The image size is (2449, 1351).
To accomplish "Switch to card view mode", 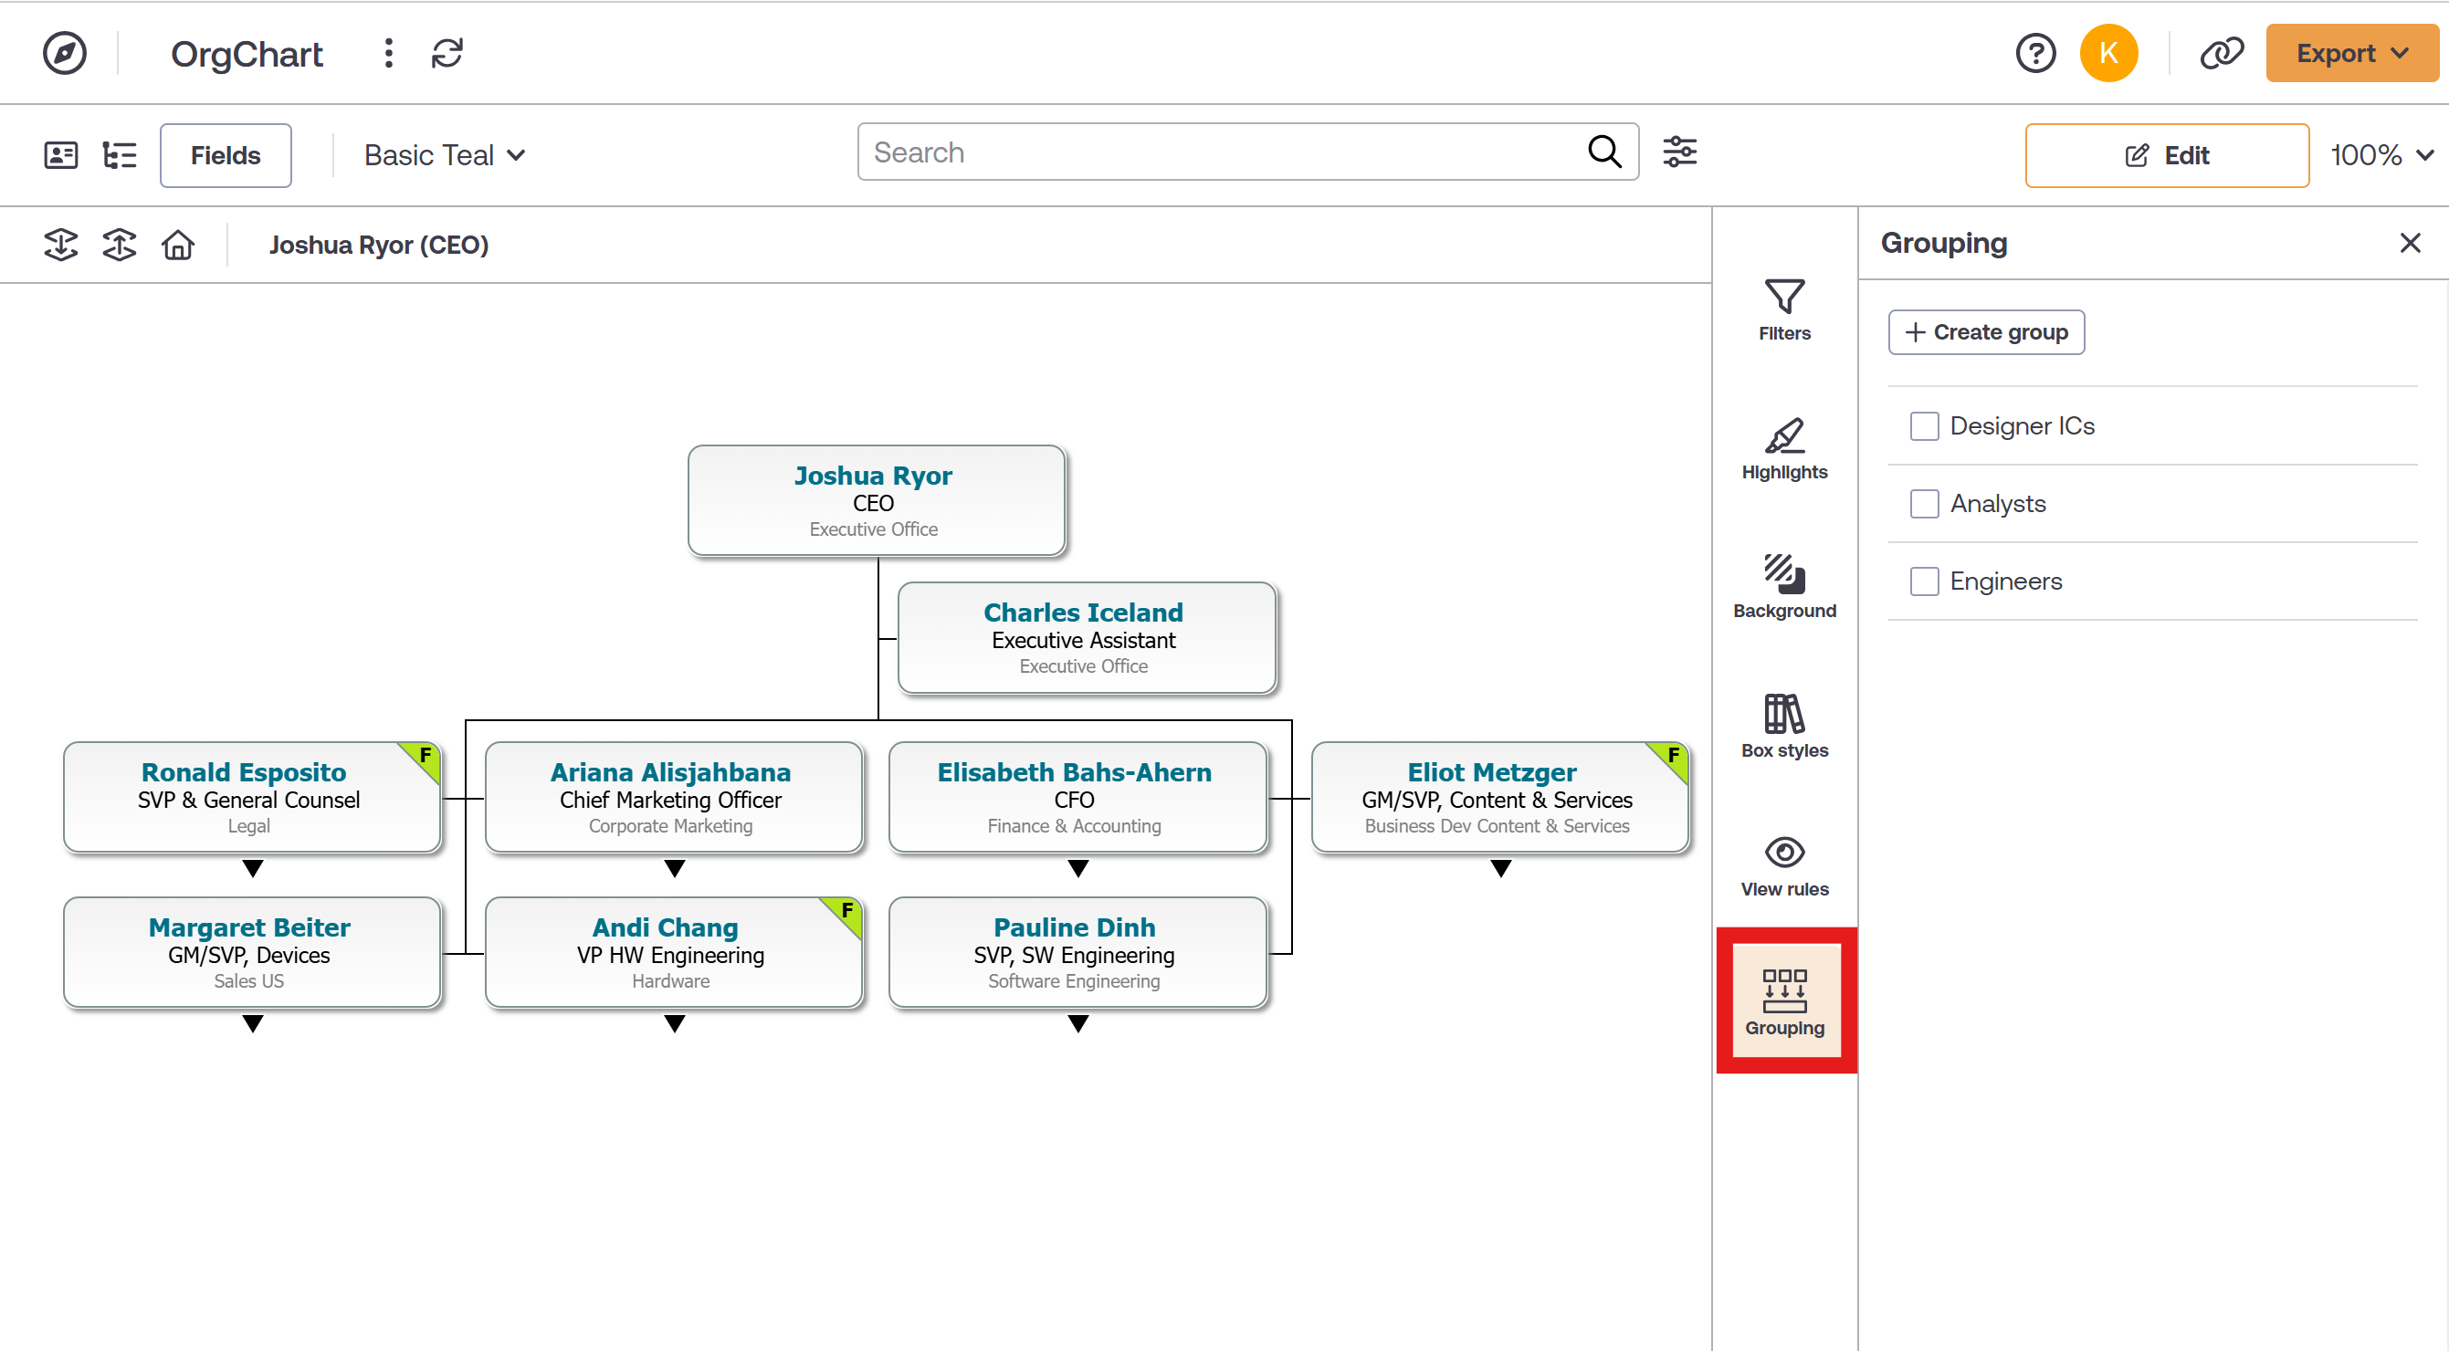I will 60,153.
